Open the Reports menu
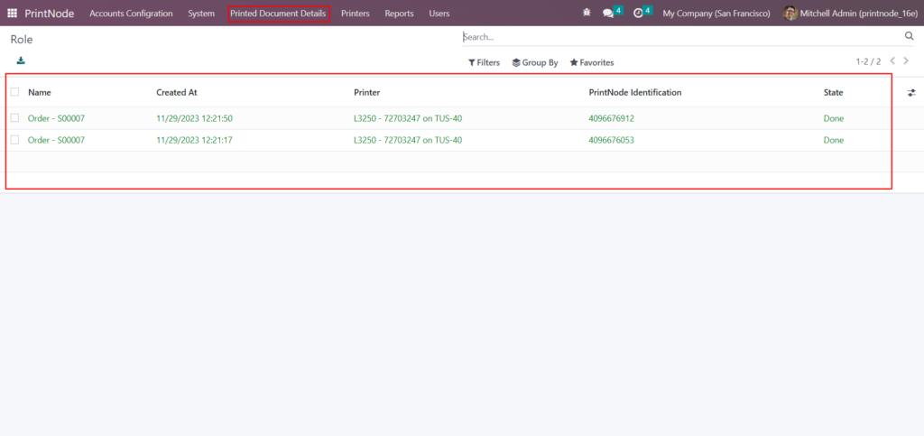Image resolution: width=924 pixels, height=436 pixels. point(399,13)
